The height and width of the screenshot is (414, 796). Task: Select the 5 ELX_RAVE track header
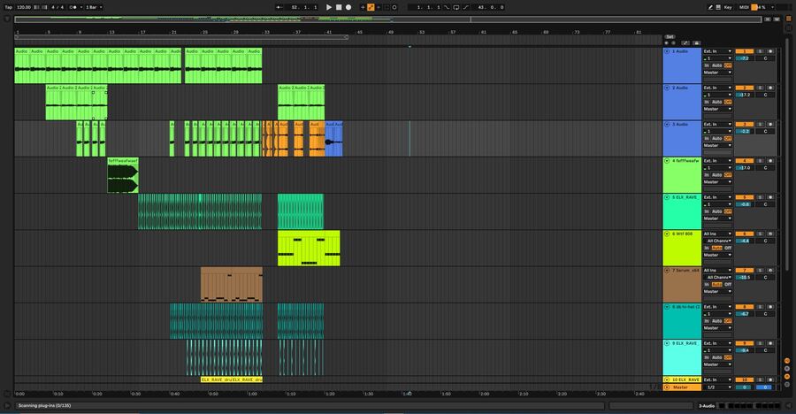tap(682, 211)
